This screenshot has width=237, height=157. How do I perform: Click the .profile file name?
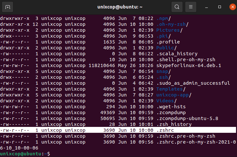[168, 42]
